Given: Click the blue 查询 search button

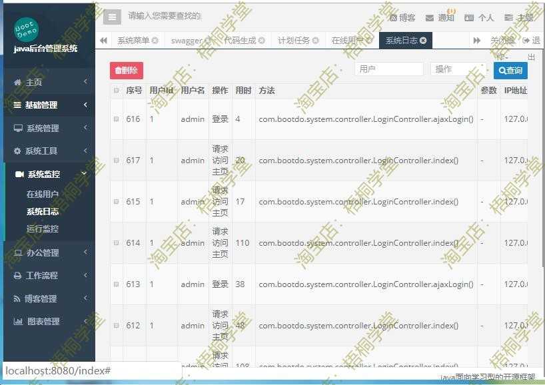Looking at the screenshot, I should [510, 71].
